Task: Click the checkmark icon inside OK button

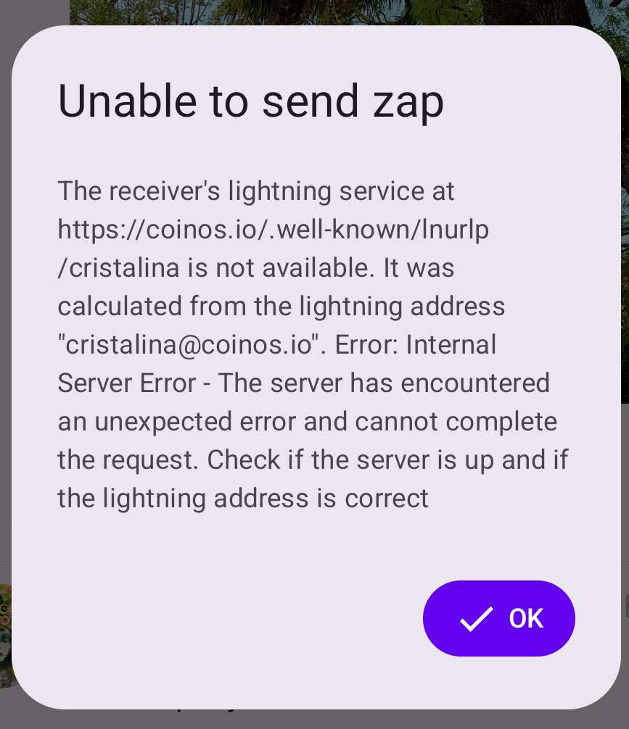Action: (476, 619)
